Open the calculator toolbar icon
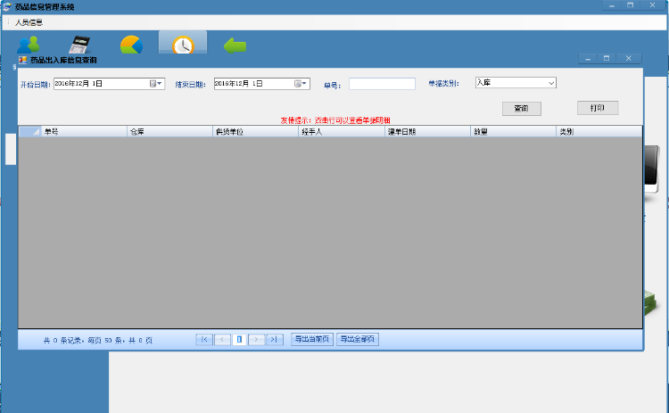The image size is (669, 413). (x=81, y=44)
